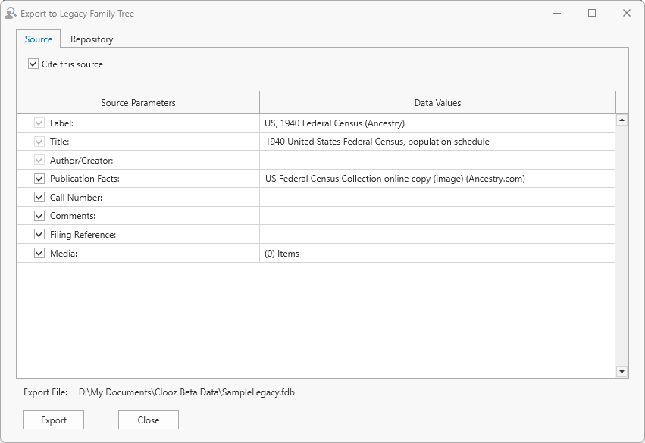This screenshot has width=645, height=443.
Task: Switch to the Repository tab
Action: tap(92, 39)
